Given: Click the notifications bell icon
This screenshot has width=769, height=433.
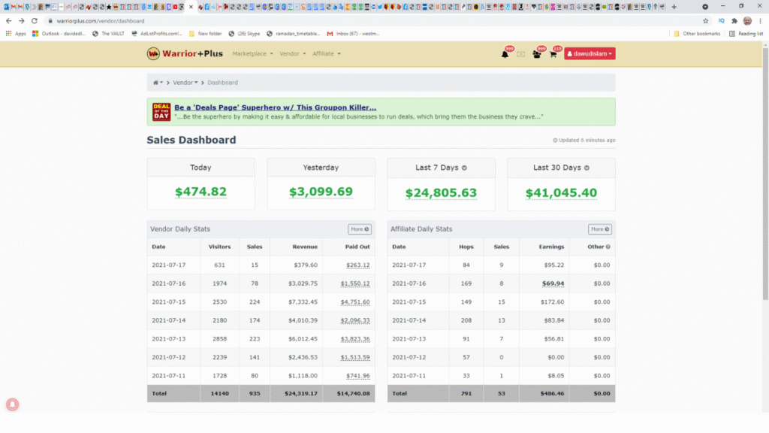Looking at the screenshot, I should click(505, 54).
